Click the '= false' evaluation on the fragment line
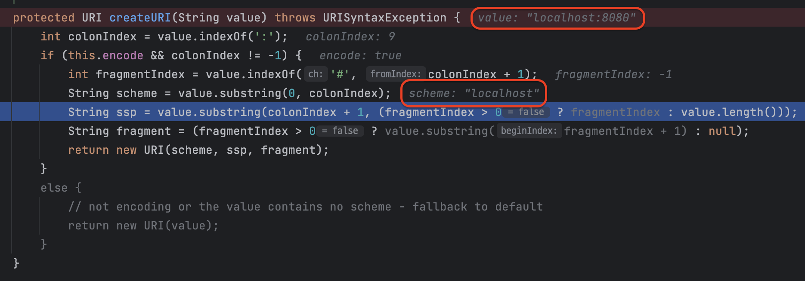Screen dimensions: 805x281 tap(340, 131)
